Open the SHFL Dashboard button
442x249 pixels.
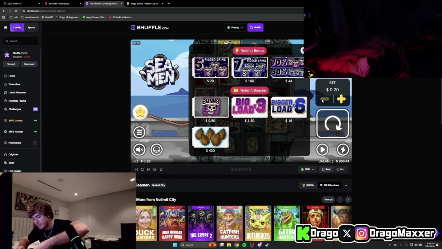[x=29, y=64]
